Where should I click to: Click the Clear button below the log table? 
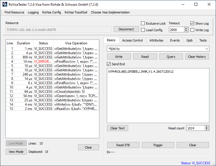tap(88, 147)
